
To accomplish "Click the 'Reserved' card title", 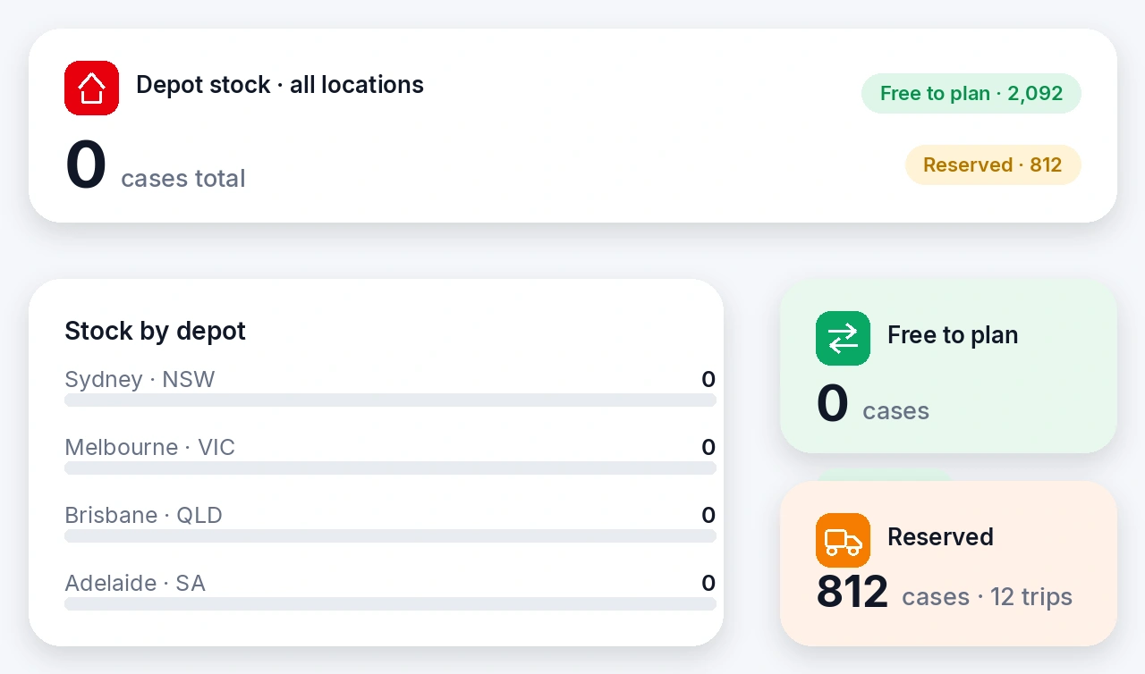I will (x=940, y=537).
